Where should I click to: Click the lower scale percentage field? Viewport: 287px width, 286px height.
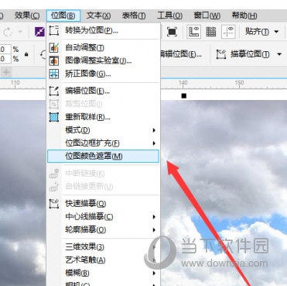[x=5, y=59]
